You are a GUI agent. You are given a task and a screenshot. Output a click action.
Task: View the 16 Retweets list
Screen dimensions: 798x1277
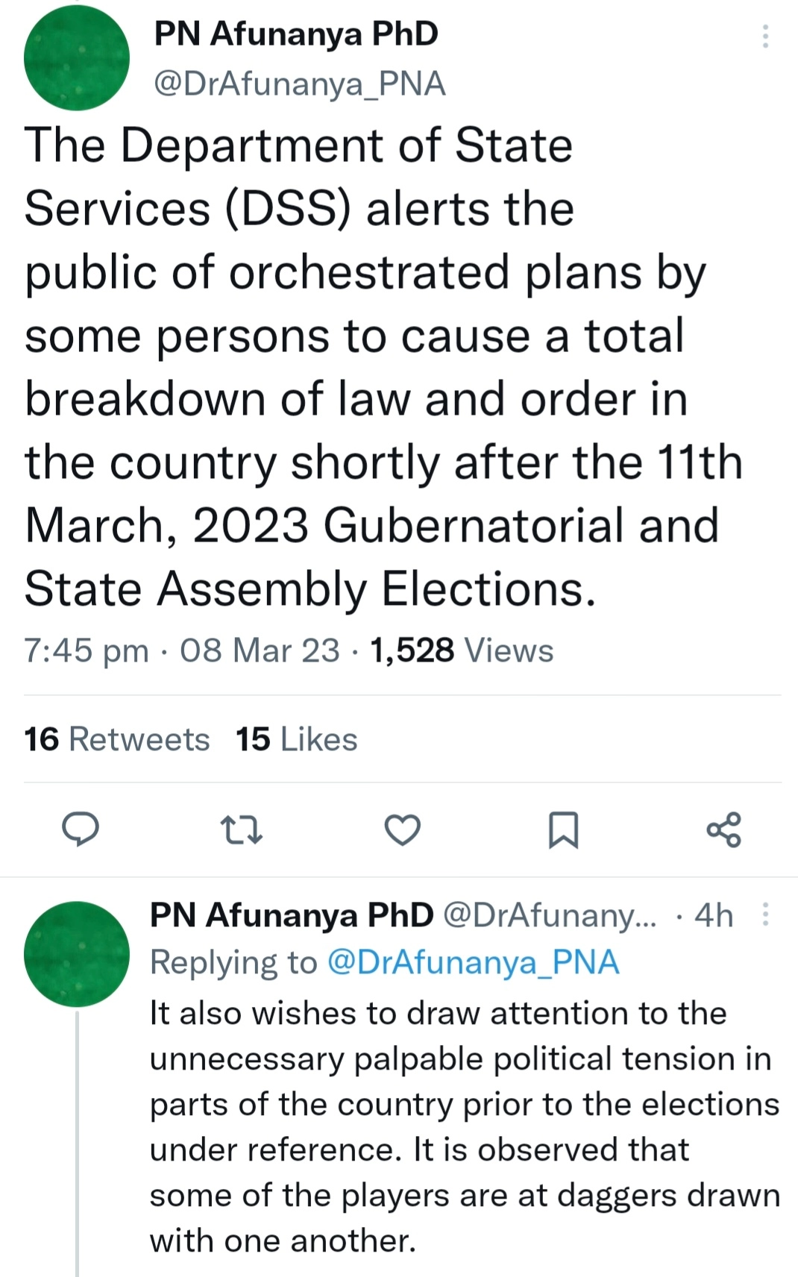coord(117,739)
